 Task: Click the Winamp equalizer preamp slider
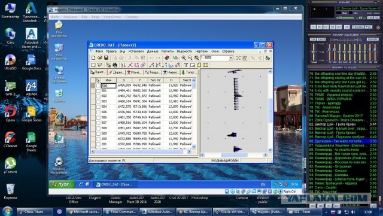tap(313, 52)
